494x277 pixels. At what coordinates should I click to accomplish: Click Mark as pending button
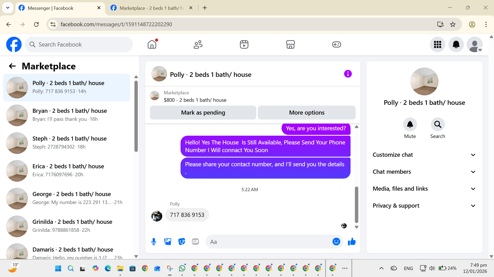coord(203,113)
